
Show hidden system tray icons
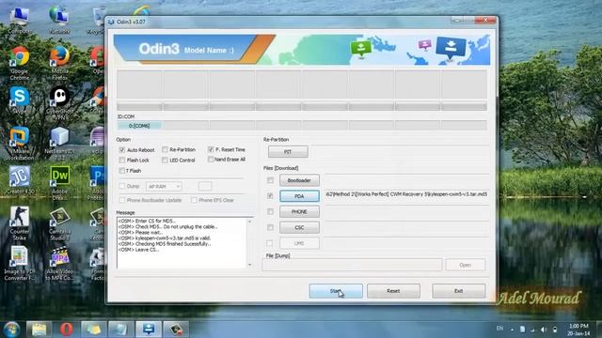[x=512, y=330]
